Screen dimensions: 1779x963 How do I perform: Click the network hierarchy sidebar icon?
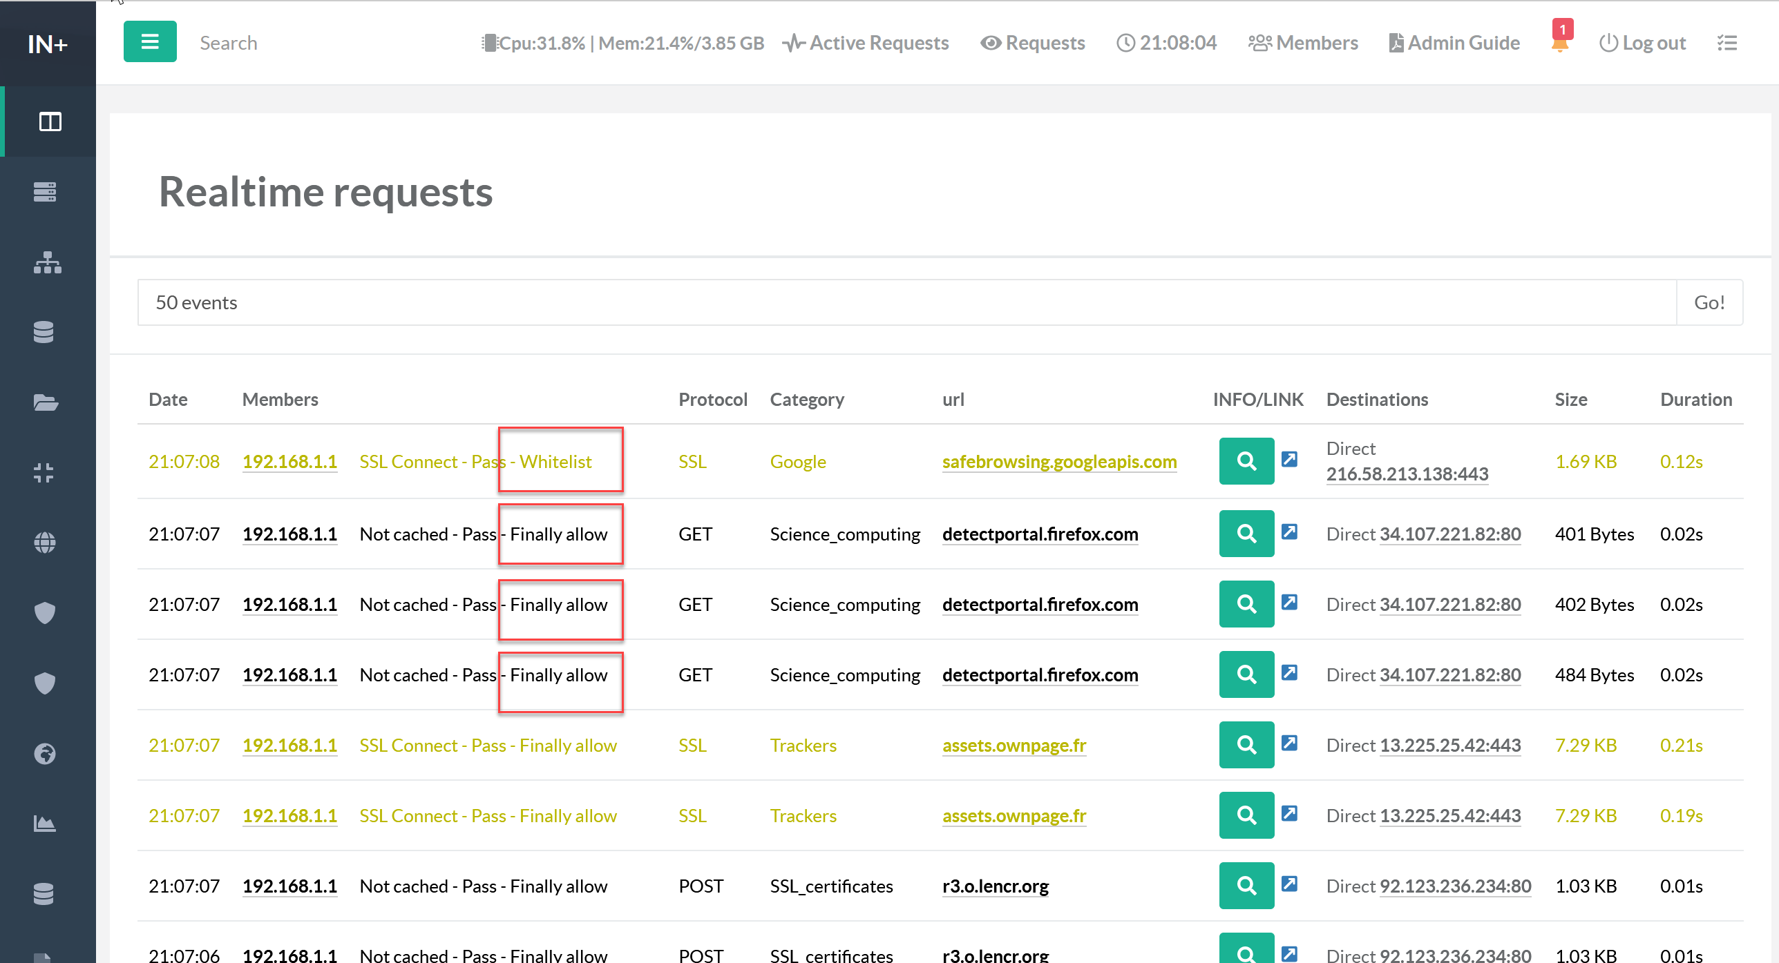pyautogui.click(x=47, y=262)
